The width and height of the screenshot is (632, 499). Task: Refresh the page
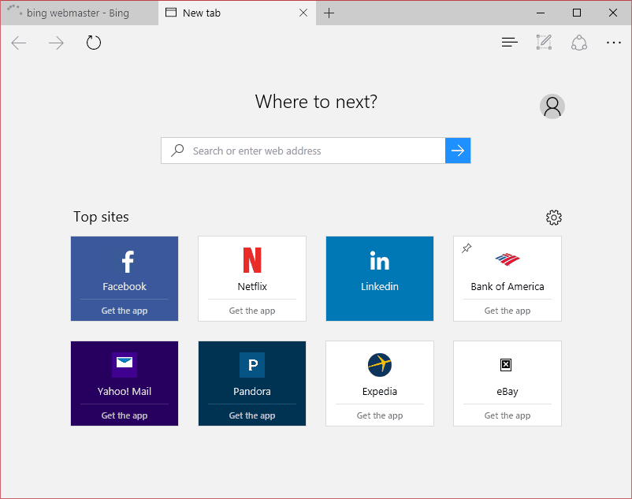94,43
